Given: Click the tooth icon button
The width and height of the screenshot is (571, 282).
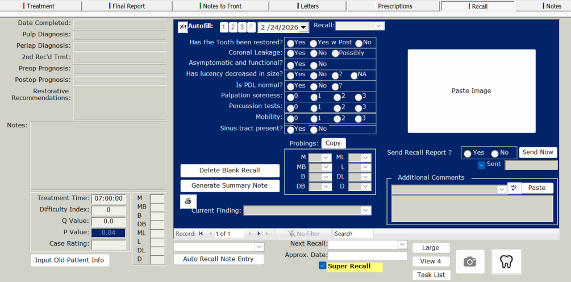Looking at the screenshot, I should click(506, 262).
